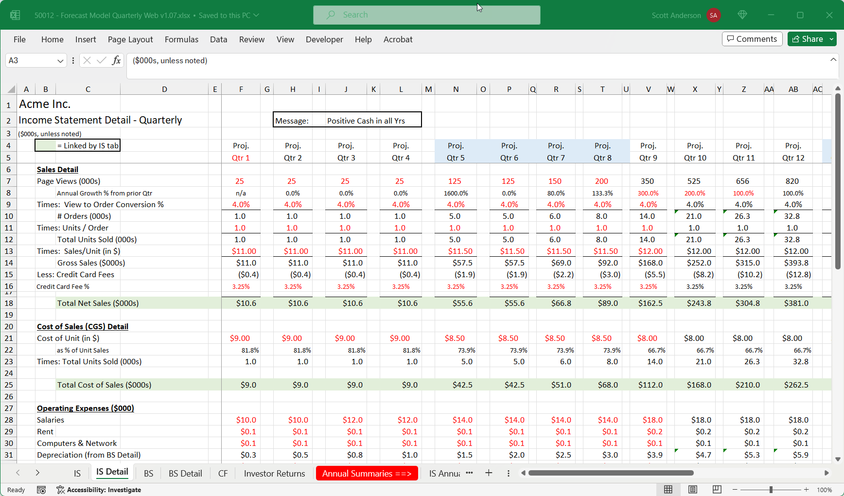Viewport: 844px width, 496px height.
Task: Click the horizontal scrollbar thumb
Action: tap(611, 473)
